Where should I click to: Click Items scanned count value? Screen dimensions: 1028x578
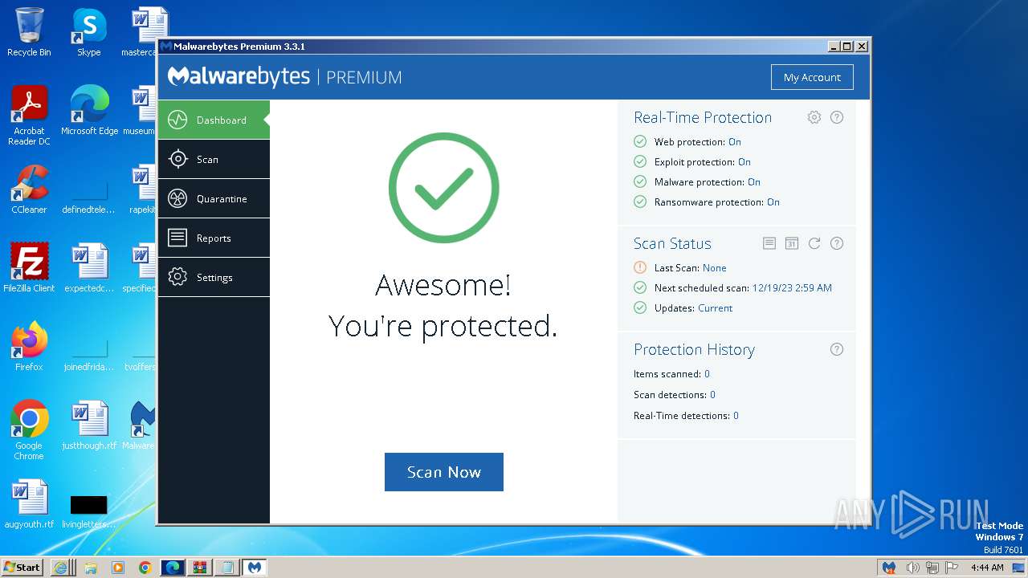pyautogui.click(x=707, y=374)
